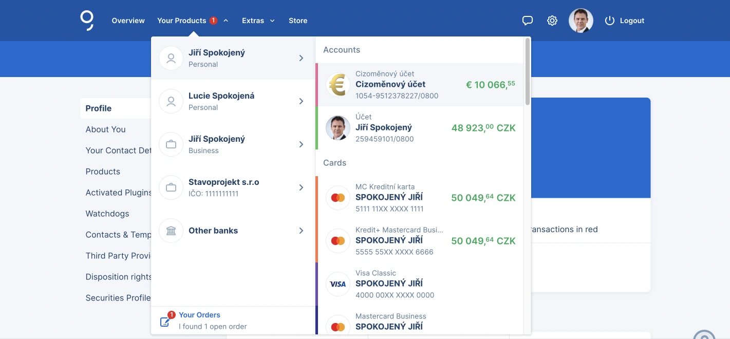Click the accounts list scrollbar
730x339 pixels.
pyautogui.click(x=527, y=72)
